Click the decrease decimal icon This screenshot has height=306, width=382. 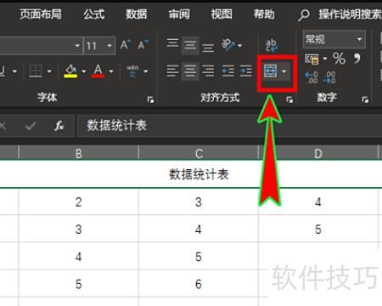(329, 77)
